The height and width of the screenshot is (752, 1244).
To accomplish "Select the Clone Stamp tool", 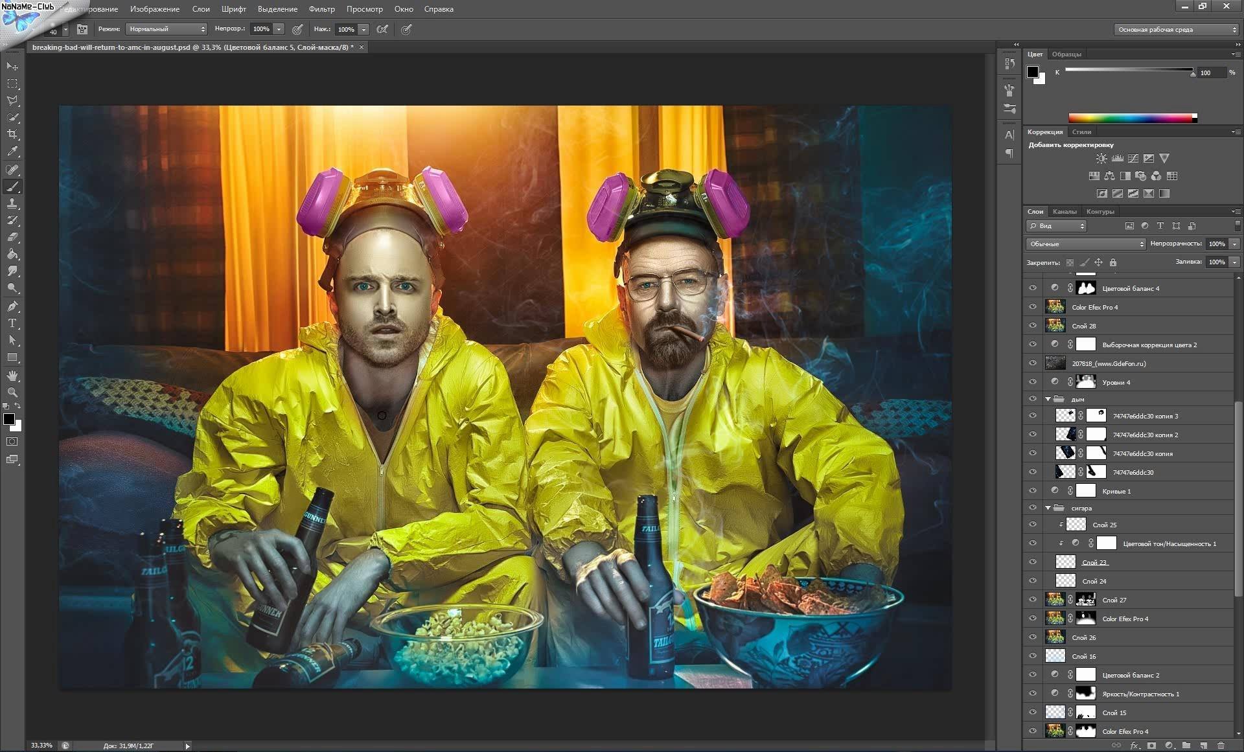I will click(x=12, y=203).
